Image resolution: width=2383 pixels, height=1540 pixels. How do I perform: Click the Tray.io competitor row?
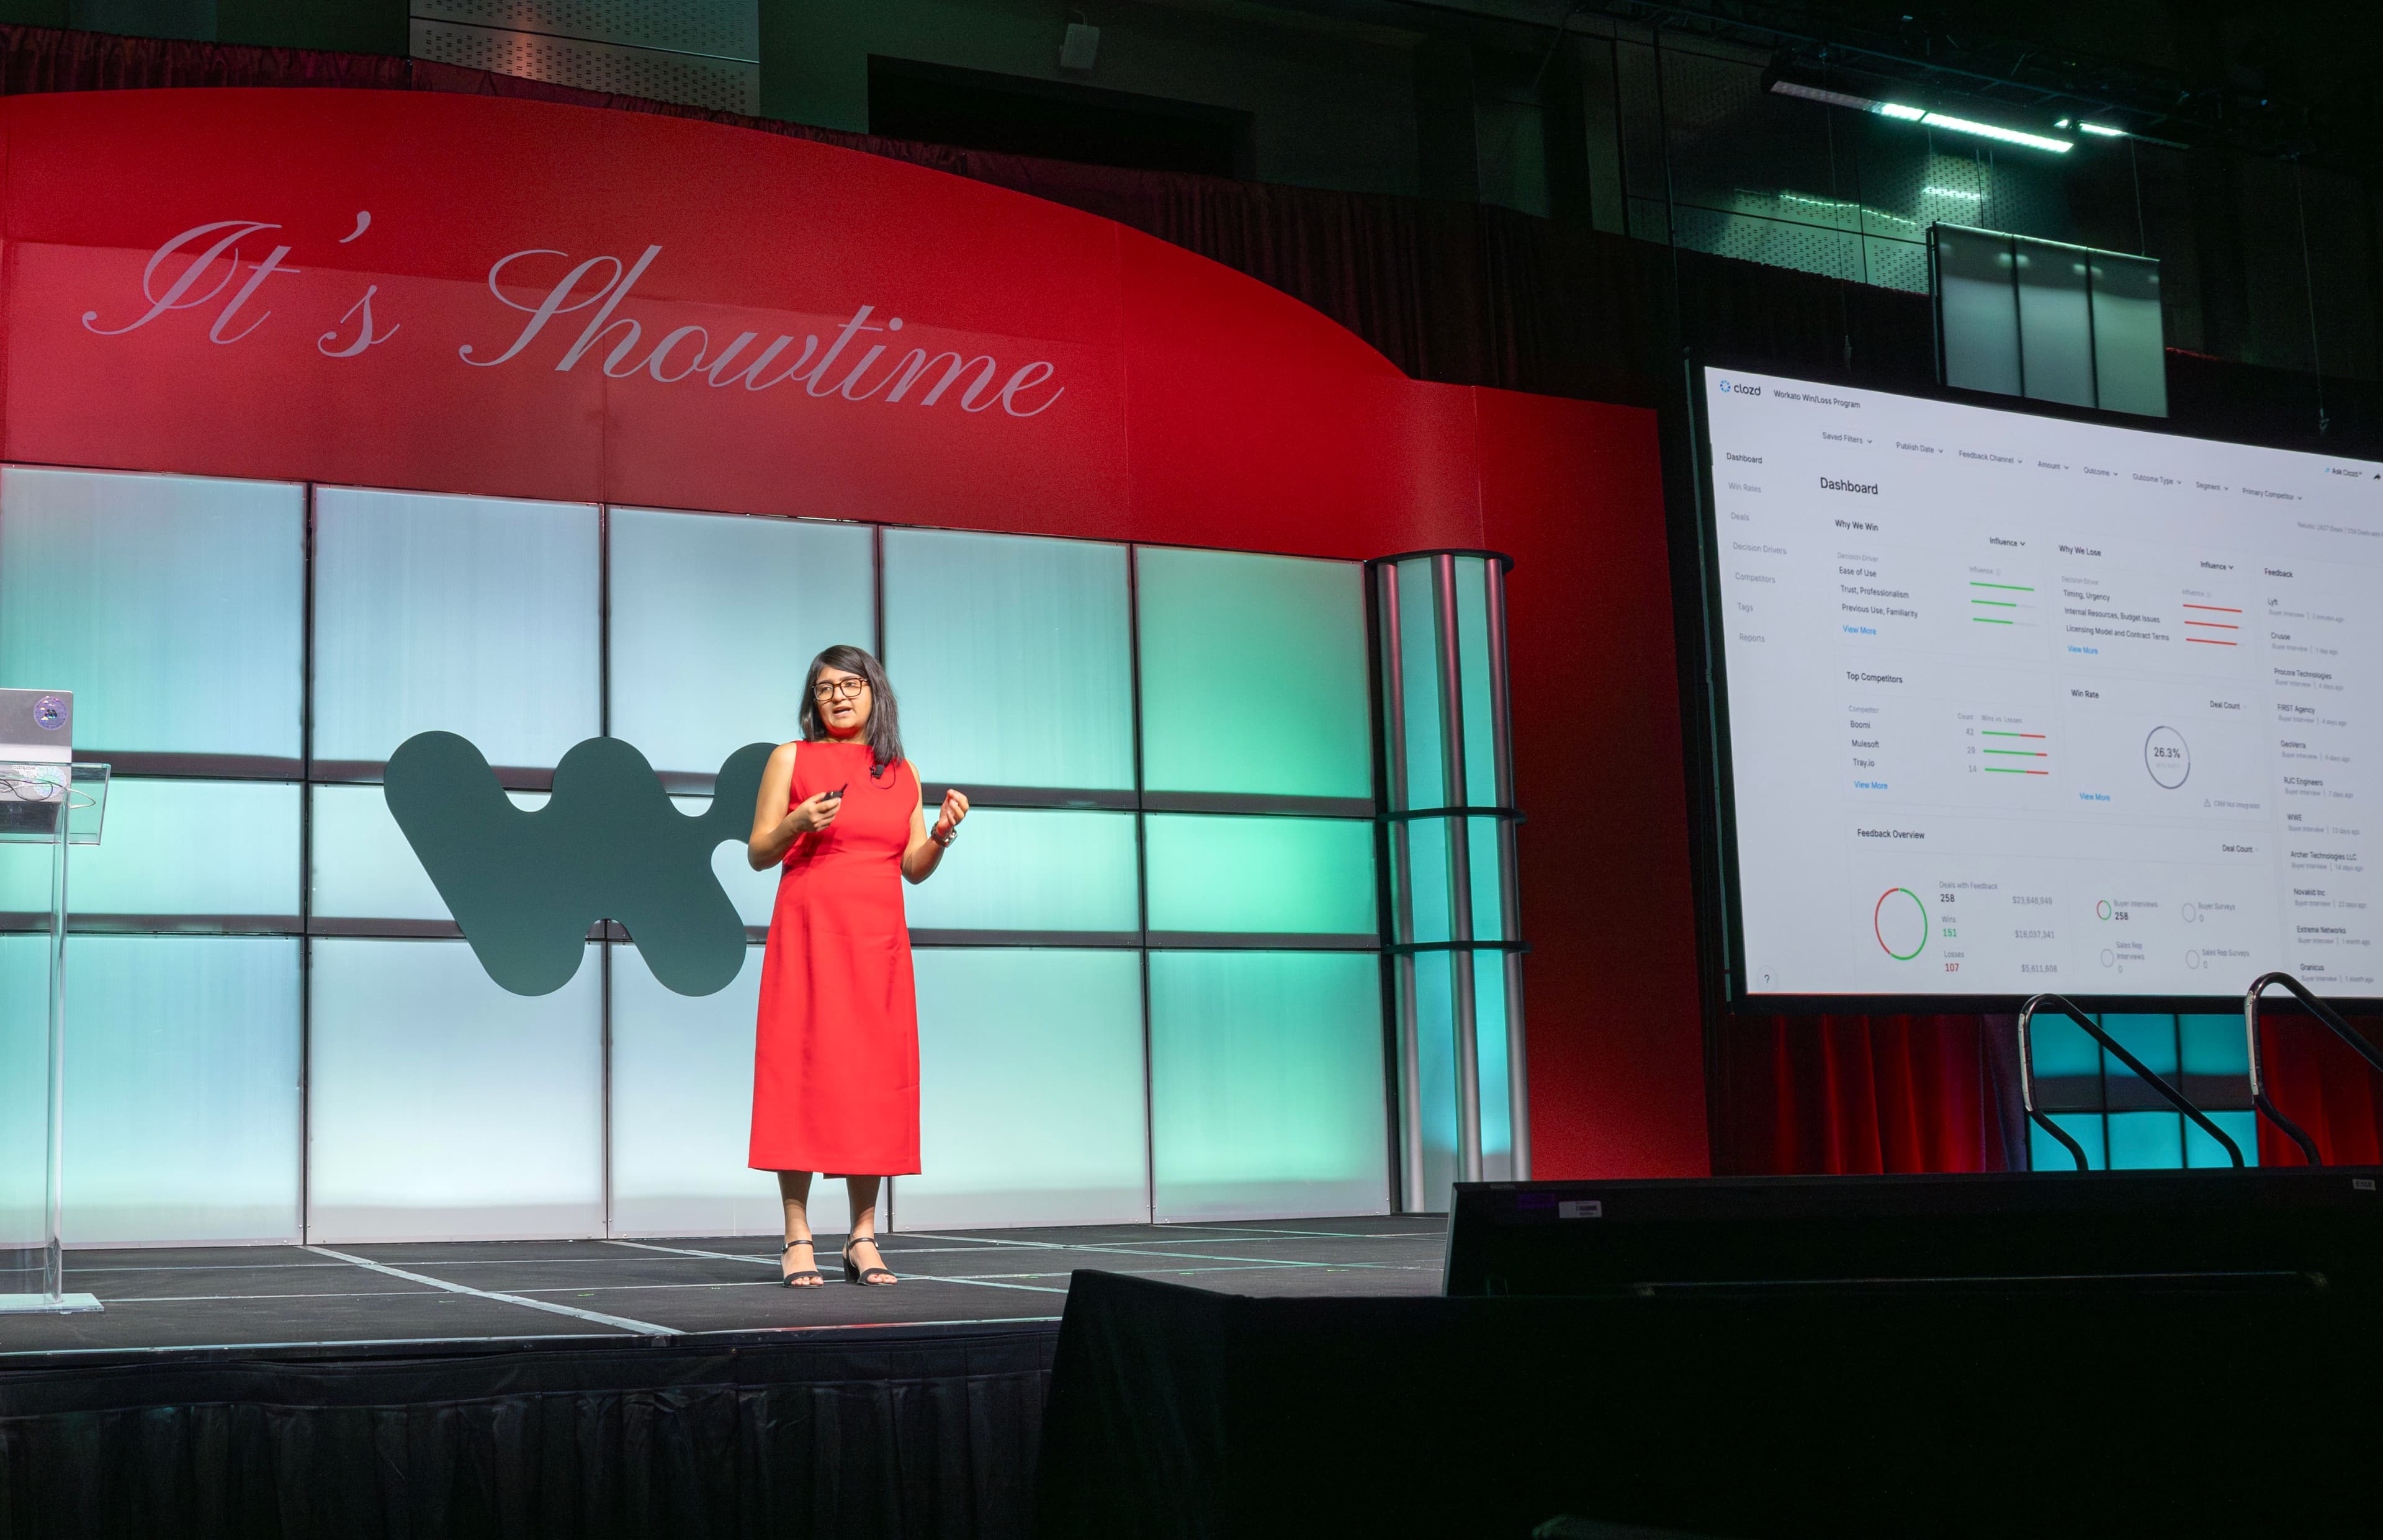(1950, 767)
